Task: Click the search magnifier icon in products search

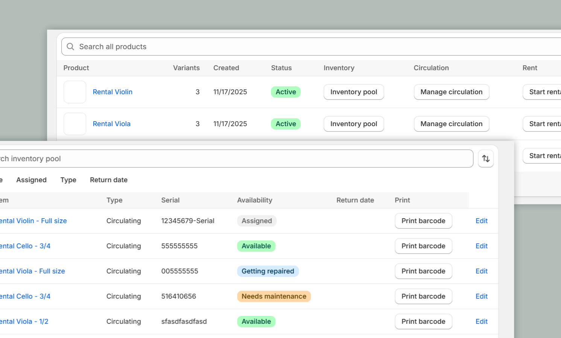Action: (70, 47)
